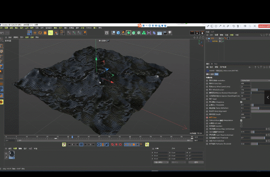Enable the Jacobian checkbox
Image resolution: width=270 pixels, height=177 pixels.
click(x=241, y=126)
